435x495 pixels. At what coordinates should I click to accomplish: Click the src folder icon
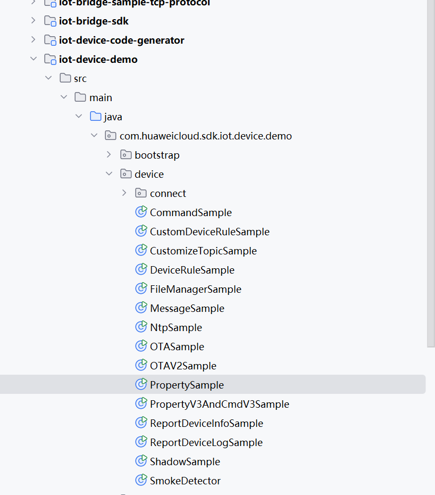65,78
